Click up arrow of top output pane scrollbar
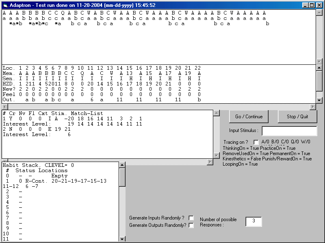325x243 pixels. tap(319, 13)
